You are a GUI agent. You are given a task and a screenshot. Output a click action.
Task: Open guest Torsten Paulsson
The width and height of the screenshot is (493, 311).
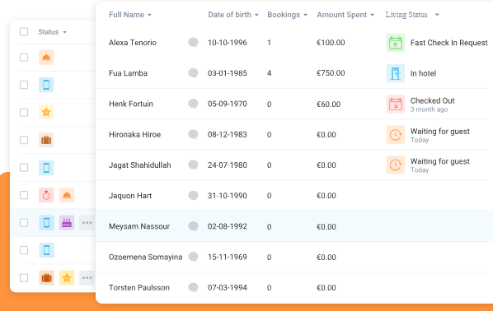tap(139, 287)
